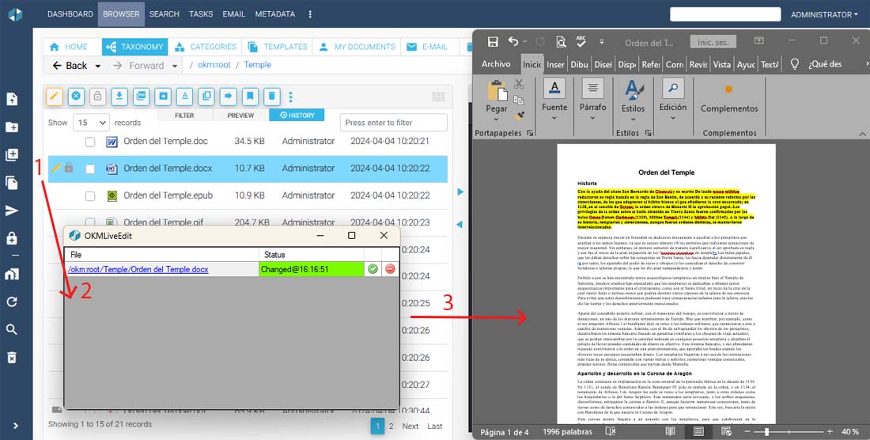870x440 pixels.
Task: Open the CATEGORIES tab
Action: coord(205,47)
